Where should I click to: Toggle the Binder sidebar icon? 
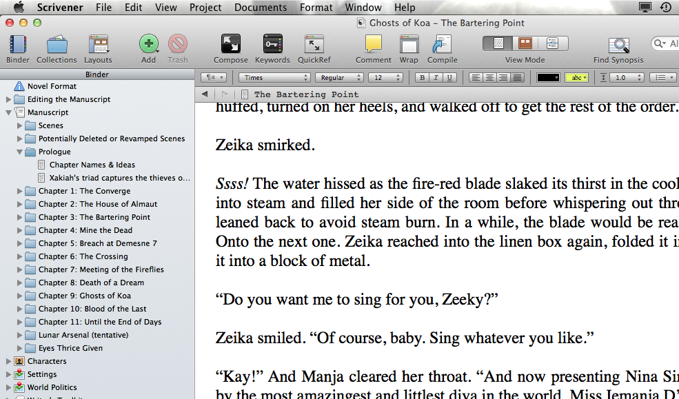[18, 44]
